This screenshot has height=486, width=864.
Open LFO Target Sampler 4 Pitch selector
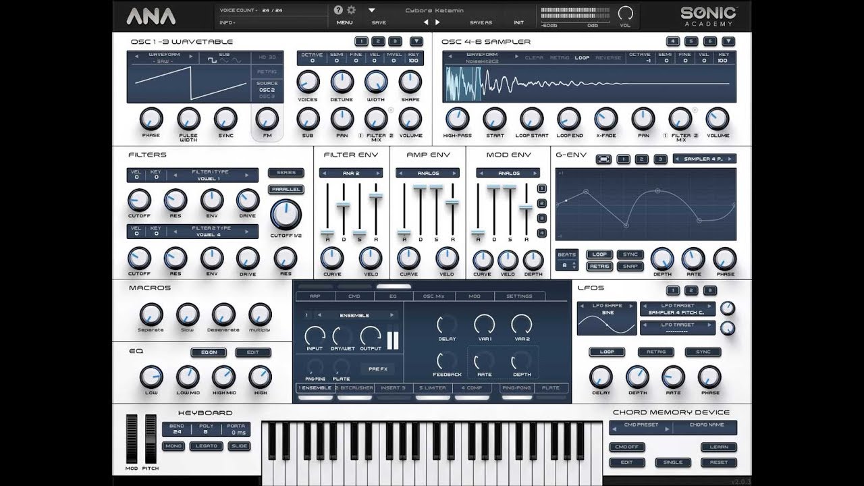[x=677, y=309]
